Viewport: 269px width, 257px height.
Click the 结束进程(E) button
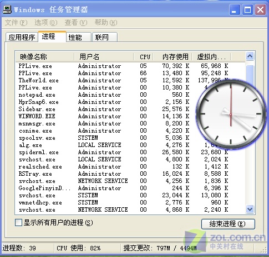[228, 224]
